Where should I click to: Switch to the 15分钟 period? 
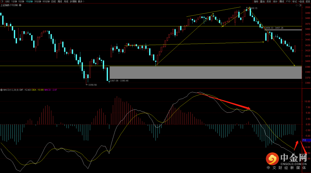pyautogui.click(x=29, y=1)
